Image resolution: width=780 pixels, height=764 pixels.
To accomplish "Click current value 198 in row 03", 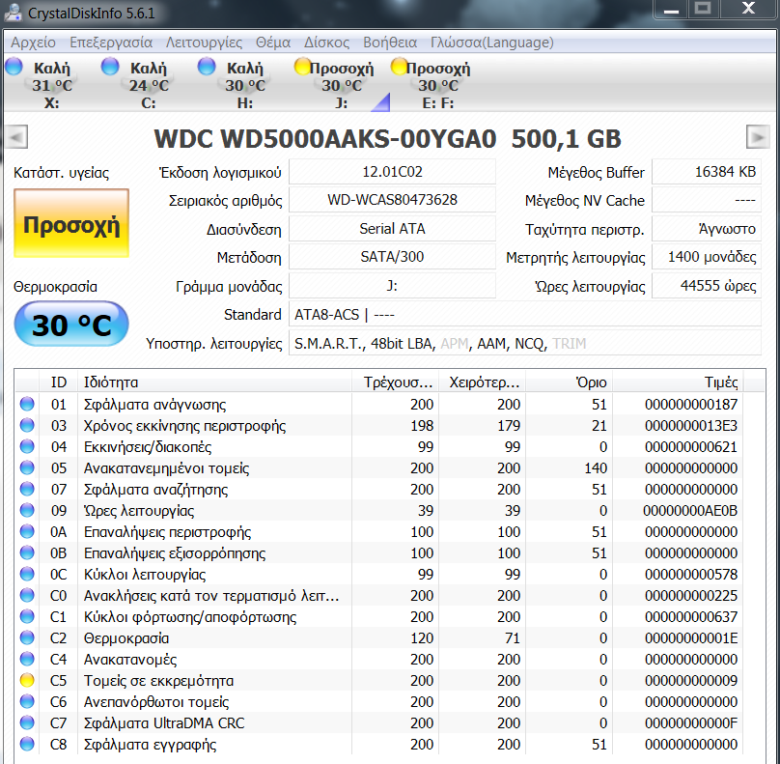I will coord(422,426).
